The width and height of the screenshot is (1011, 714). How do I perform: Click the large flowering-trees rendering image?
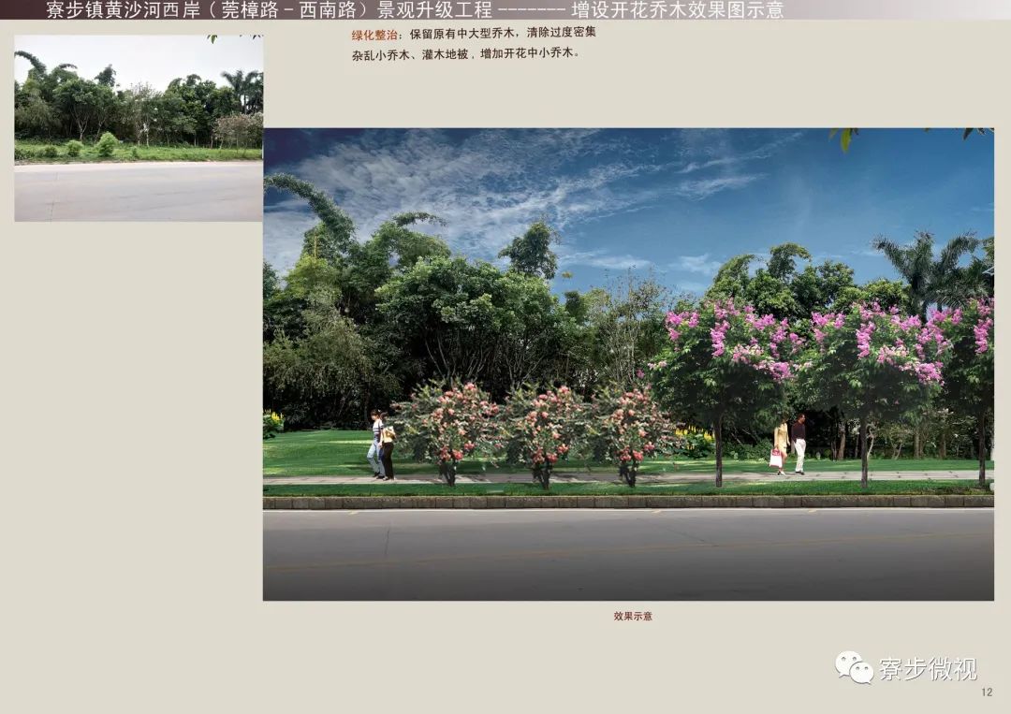point(628,364)
